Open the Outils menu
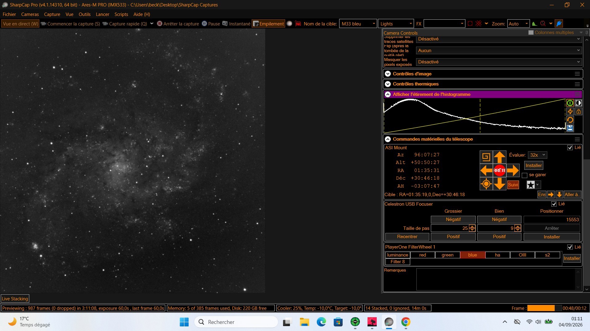The image size is (590, 331). (x=85, y=14)
